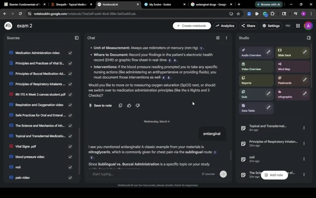
Task: Edit Flashcards options
Action: pos(305,79)
